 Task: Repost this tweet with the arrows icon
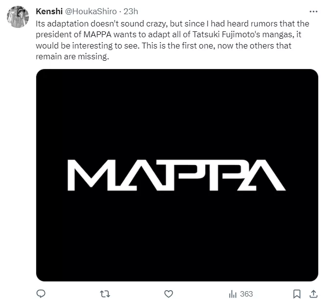[105, 294]
